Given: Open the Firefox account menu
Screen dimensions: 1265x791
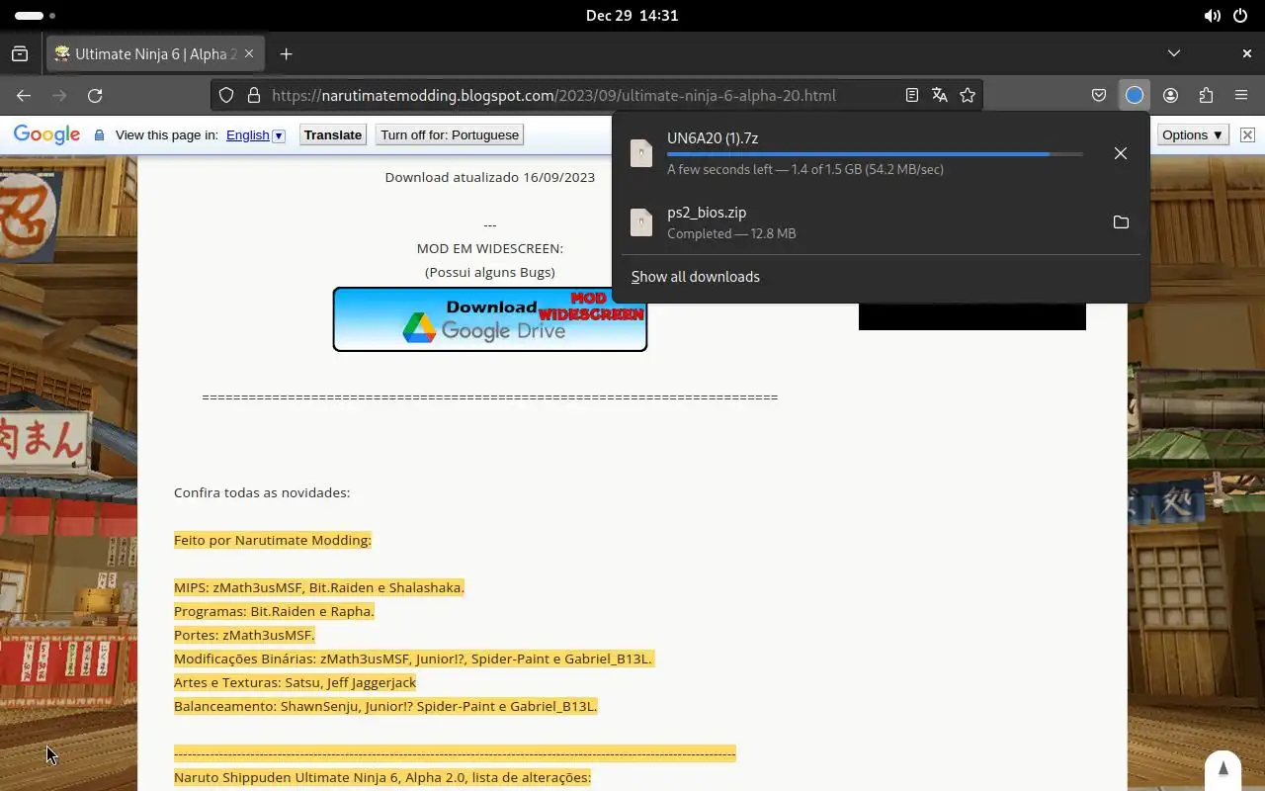Looking at the screenshot, I should point(1170,95).
